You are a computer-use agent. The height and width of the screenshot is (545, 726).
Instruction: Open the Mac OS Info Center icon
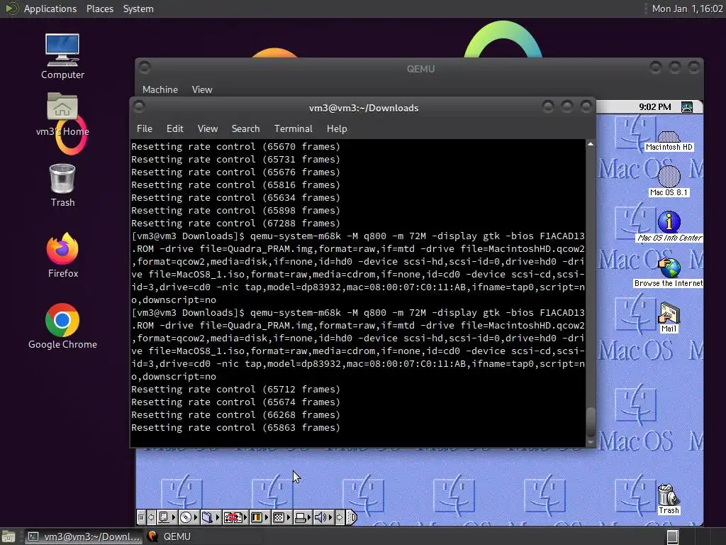pos(669,226)
